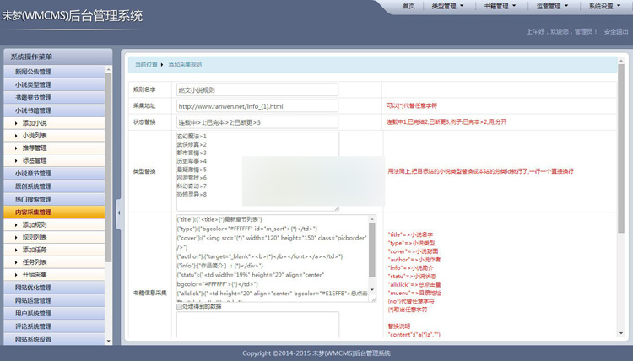The height and width of the screenshot is (361, 633).
Task: Expand the 原创系统管理 sidebar section
Action: (x=54, y=186)
